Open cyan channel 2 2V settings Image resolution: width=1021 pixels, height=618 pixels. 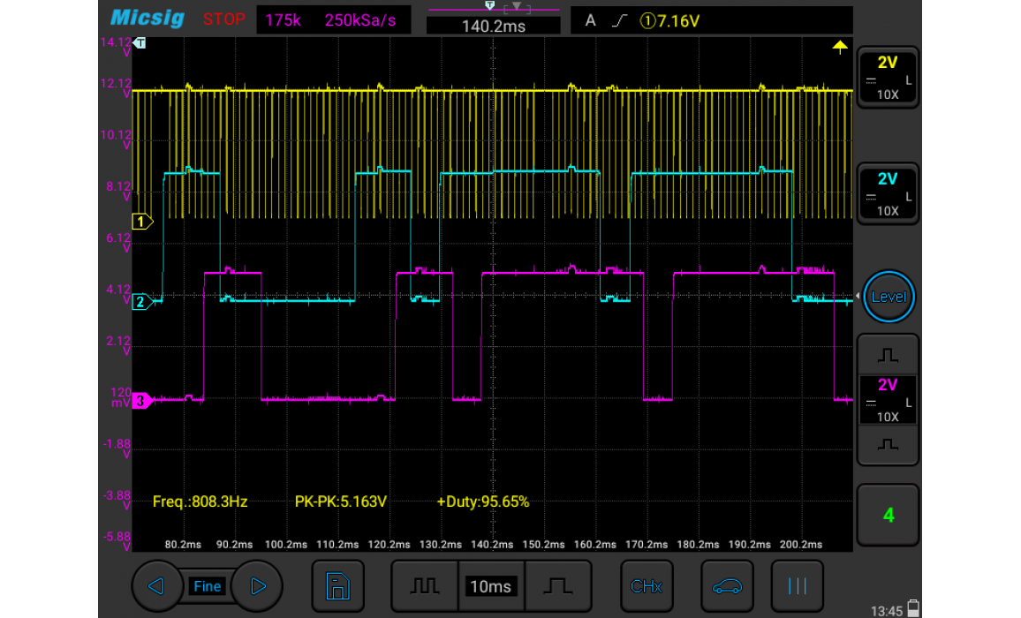(x=888, y=194)
